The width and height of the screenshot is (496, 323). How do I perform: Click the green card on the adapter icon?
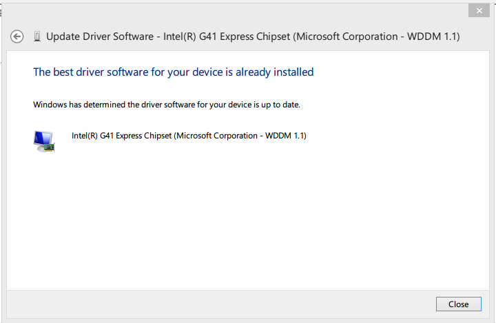pyautogui.click(x=48, y=147)
